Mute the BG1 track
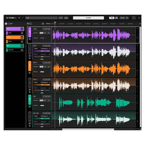 click(46, 97)
